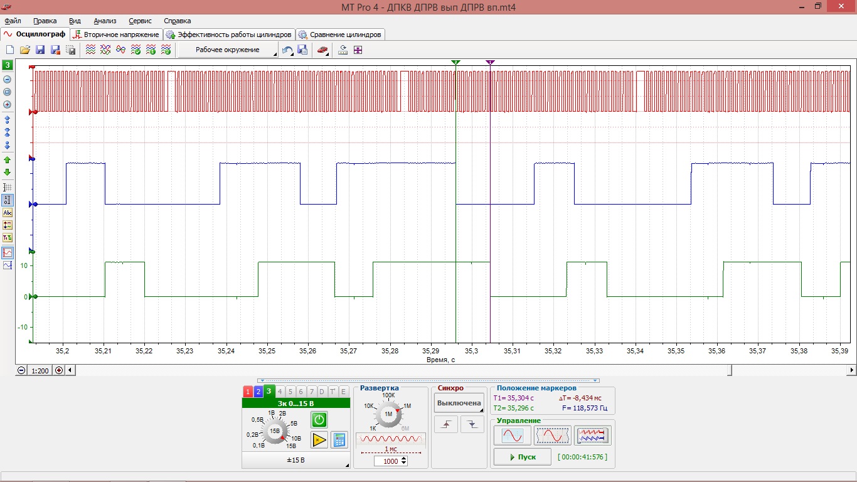The image size is (857, 482).
Task: Open the Файл menu
Action: [x=13, y=21]
